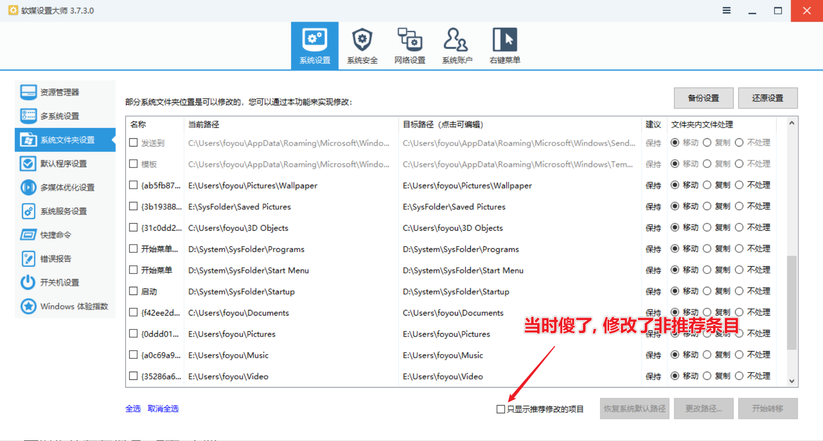Tick the checkbox for the 启动 row
This screenshot has width=823, height=441.
pos(134,291)
